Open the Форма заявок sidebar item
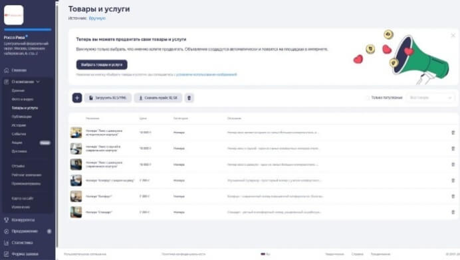This screenshot has height=260, width=460. click(x=21, y=254)
